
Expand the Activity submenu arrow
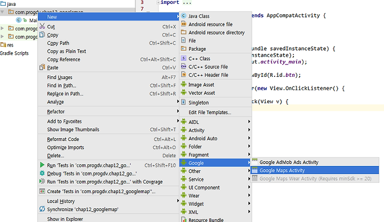pyautogui.click(x=249, y=130)
